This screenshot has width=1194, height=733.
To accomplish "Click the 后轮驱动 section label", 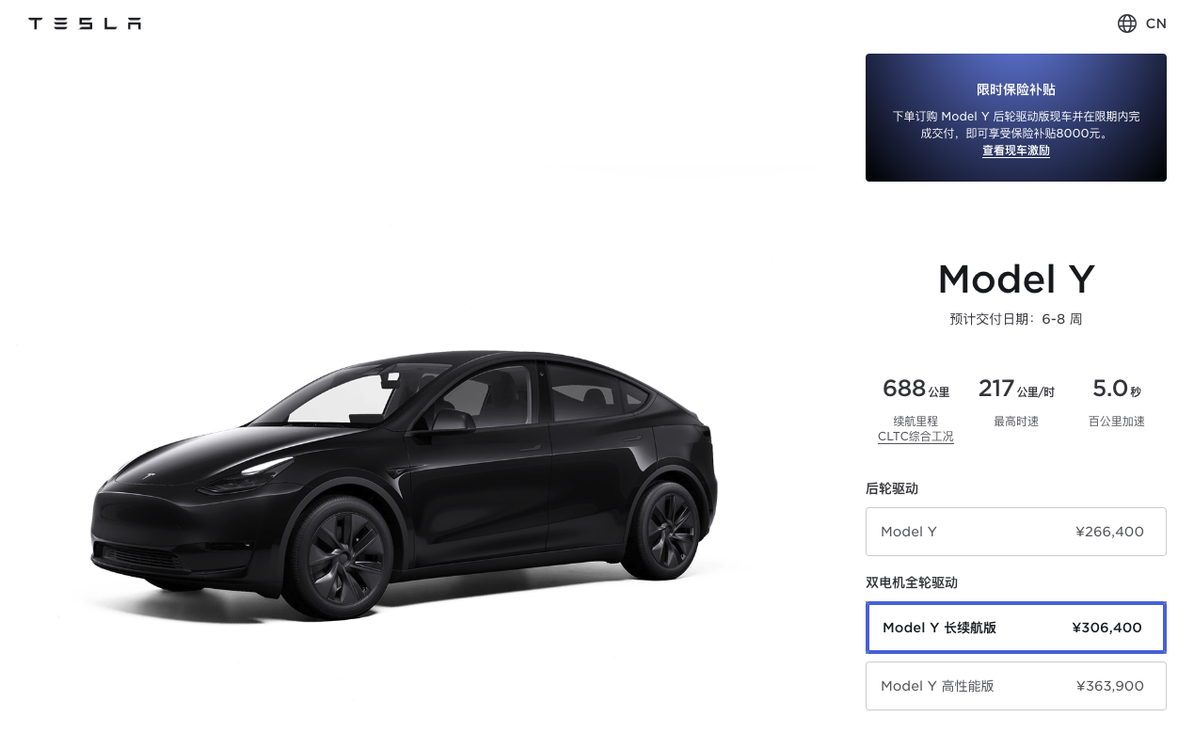I will pos(892,488).
